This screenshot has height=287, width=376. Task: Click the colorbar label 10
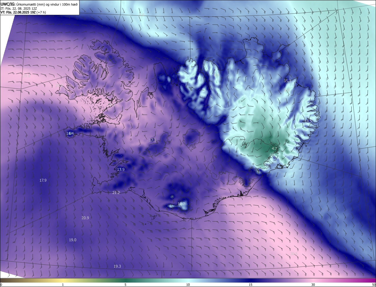click(x=188, y=285)
